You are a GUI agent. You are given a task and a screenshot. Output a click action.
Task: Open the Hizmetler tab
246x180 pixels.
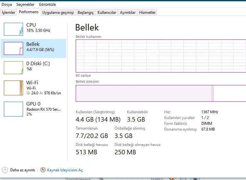147,13
